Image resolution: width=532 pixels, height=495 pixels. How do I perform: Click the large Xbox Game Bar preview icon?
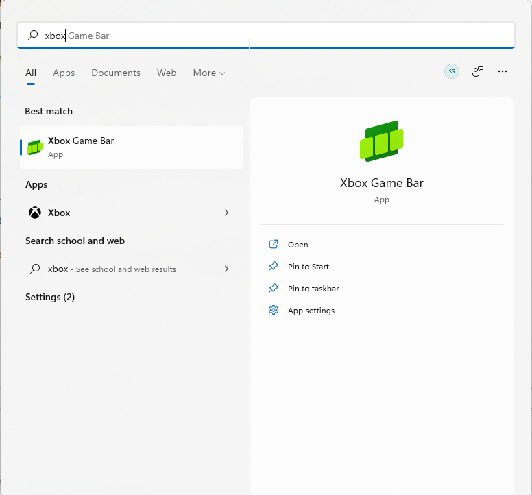point(381,141)
